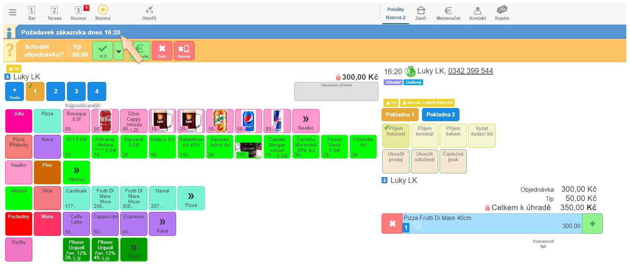This screenshot has width=630, height=274.
Task: Click the Blokovat phone block button
Action: coord(184,50)
